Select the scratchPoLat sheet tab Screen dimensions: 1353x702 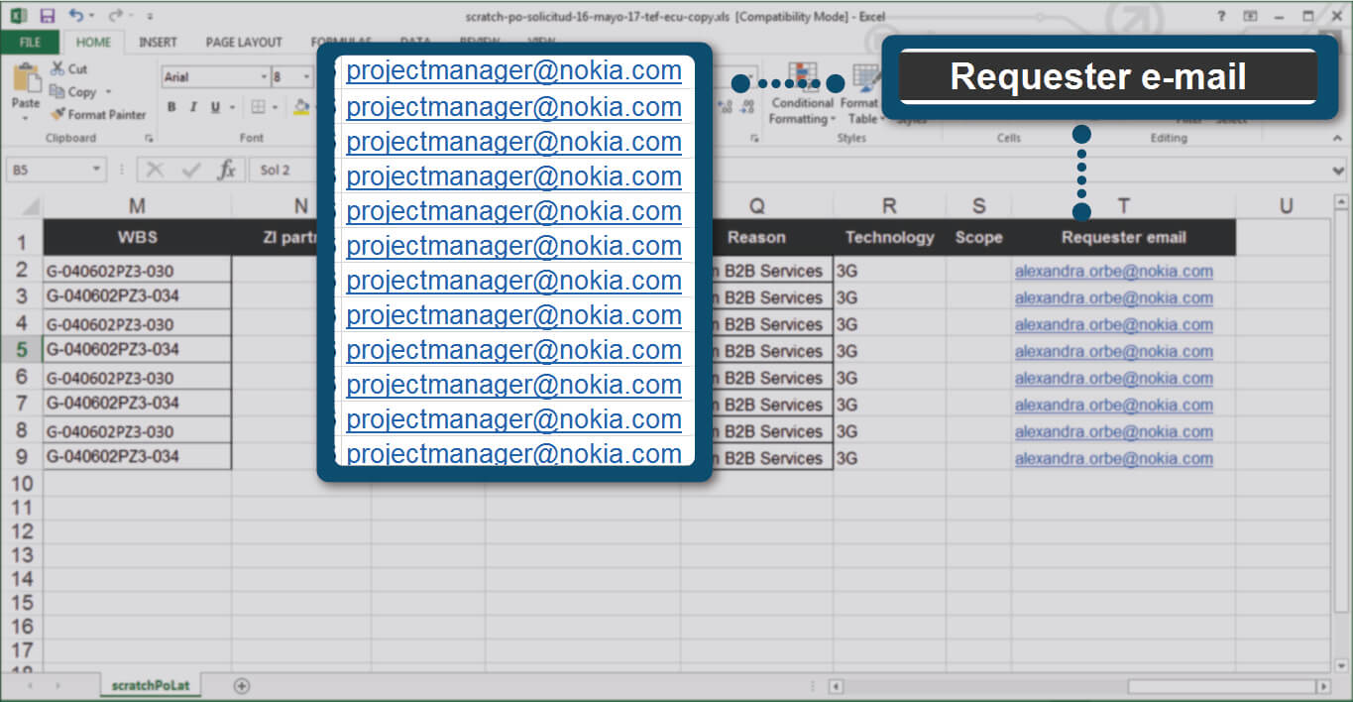[x=151, y=685]
